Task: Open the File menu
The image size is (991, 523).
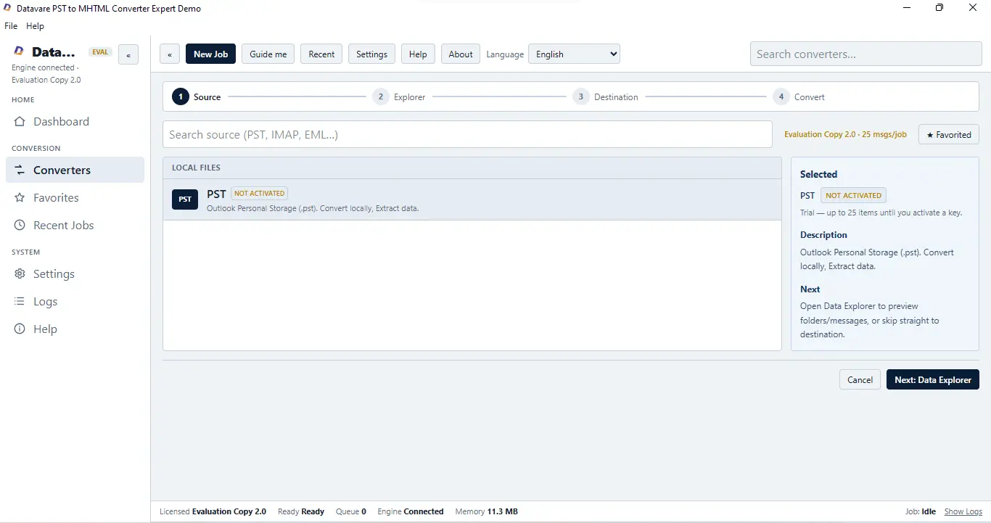Action: 11,26
